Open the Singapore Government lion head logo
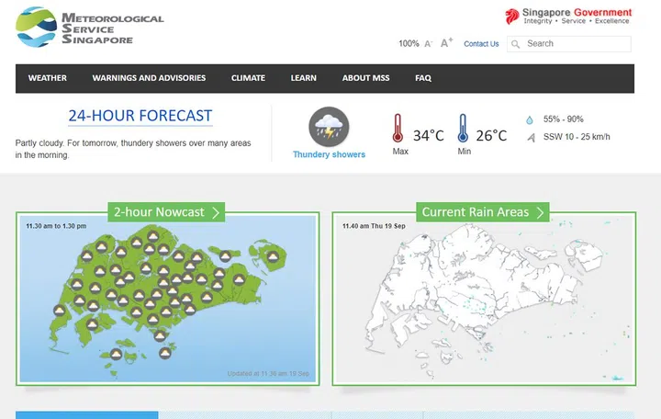Screen dimensions: 661x419 (511, 17)
